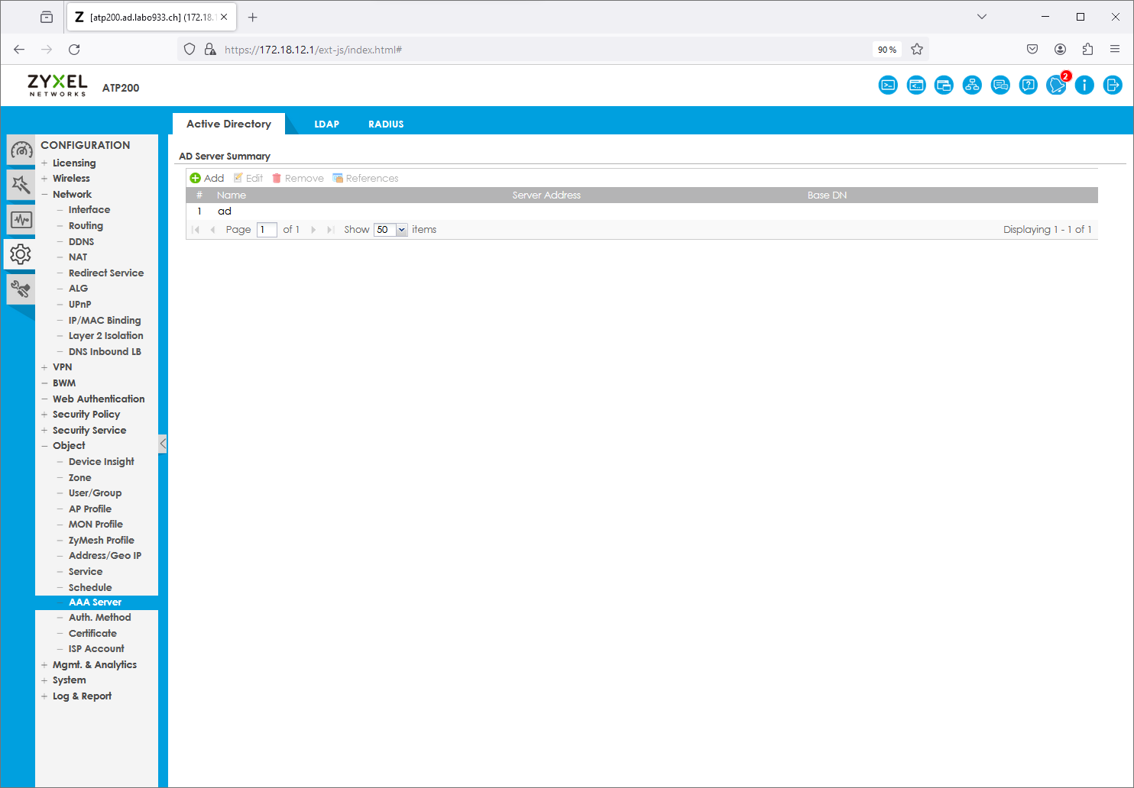Open the User/Group menu item
This screenshot has width=1134, height=788.
95,493
